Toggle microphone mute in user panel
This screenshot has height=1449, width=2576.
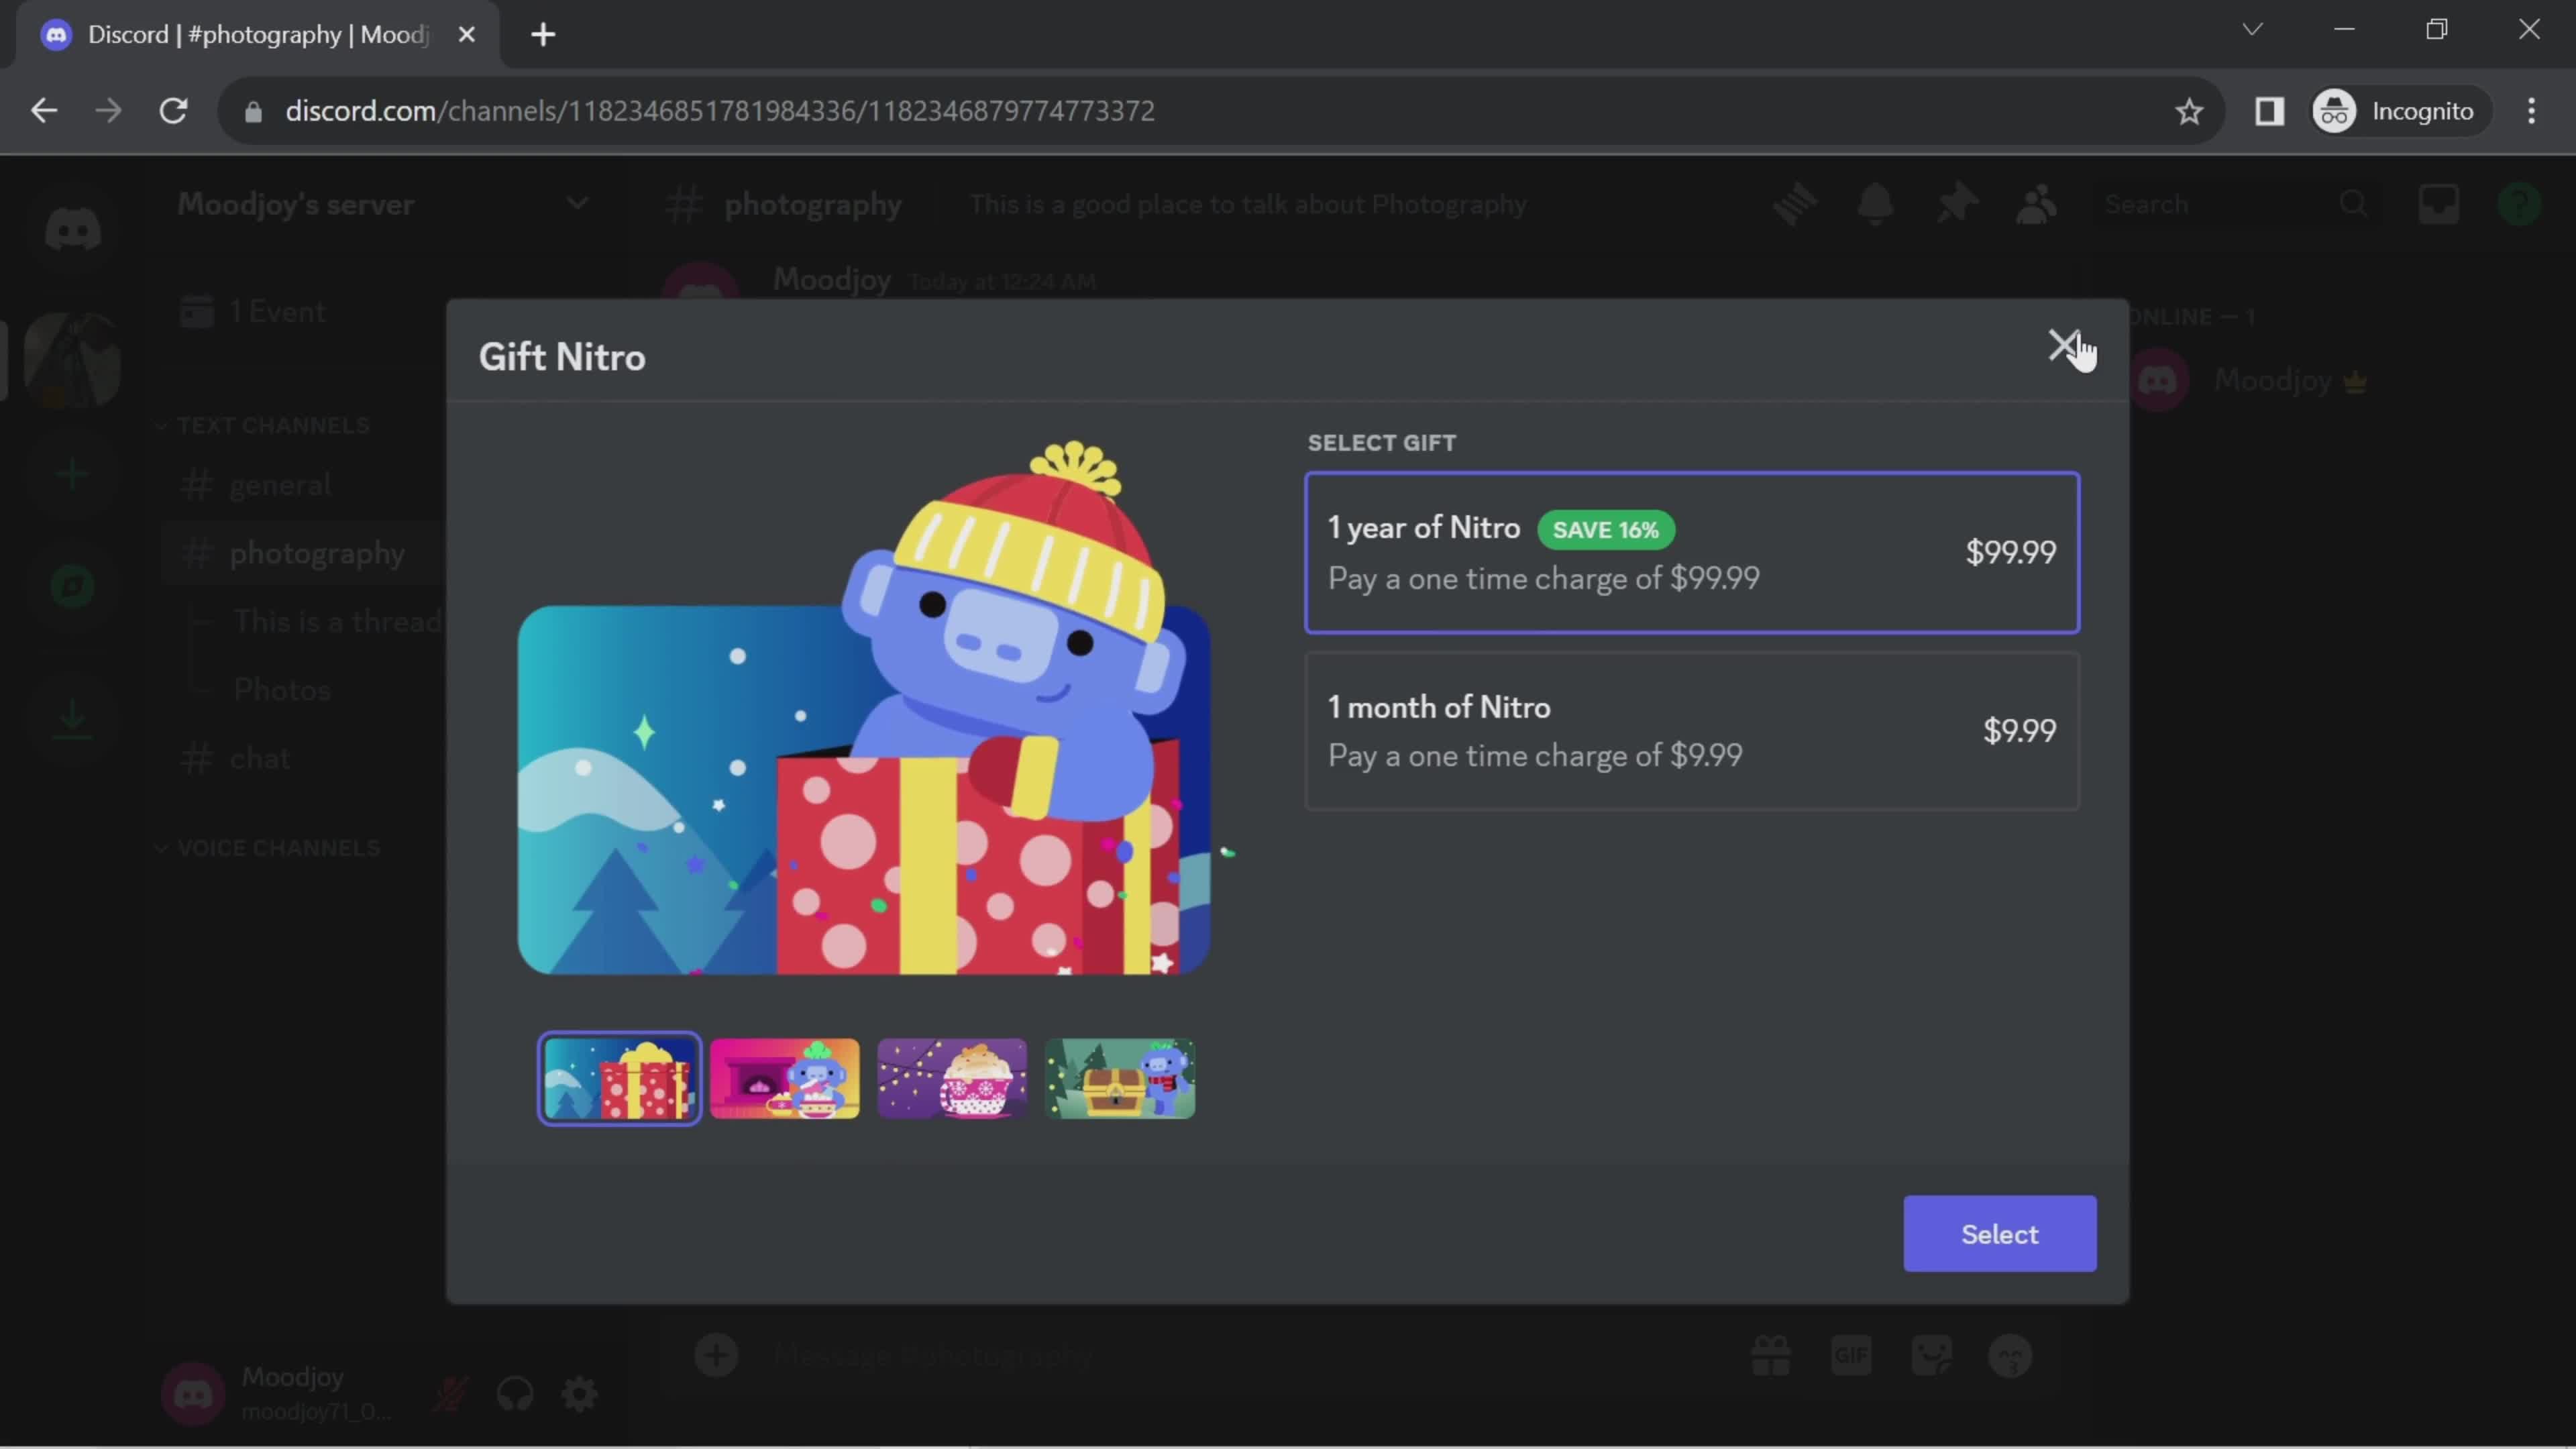(450, 1394)
